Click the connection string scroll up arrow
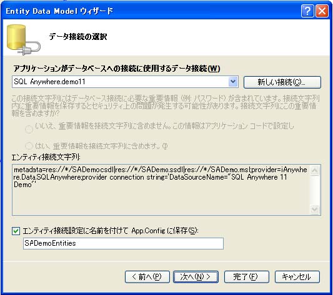 tap(314, 170)
